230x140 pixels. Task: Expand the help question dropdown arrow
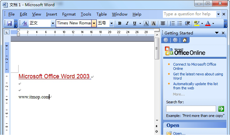point(218,14)
